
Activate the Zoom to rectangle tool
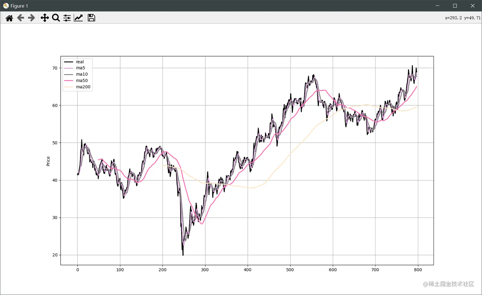click(56, 18)
